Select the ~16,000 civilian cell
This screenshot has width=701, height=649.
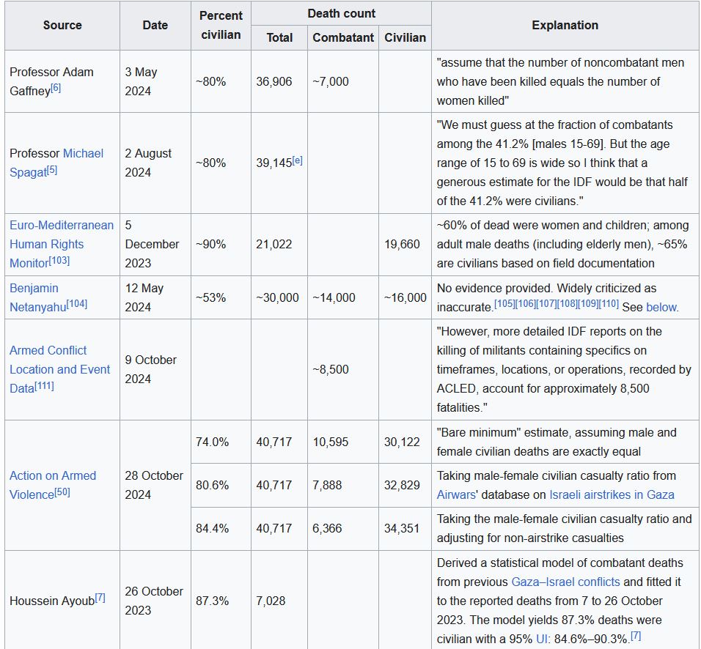[x=405, y=297]
